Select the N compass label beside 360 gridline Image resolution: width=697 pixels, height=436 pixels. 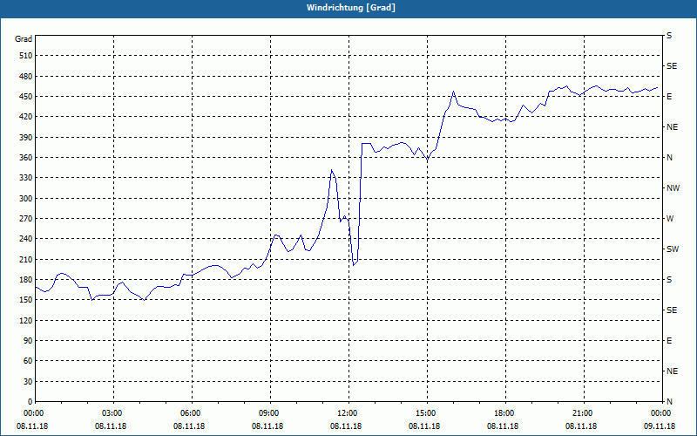click(669, 158)
